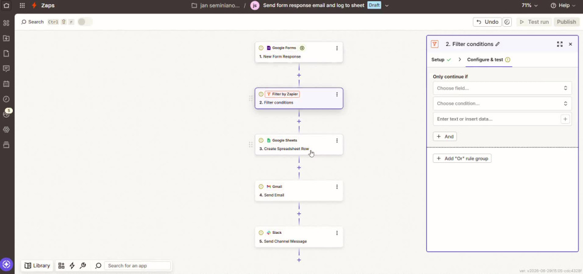Click the Undo button
This screenshot has height=274, width=583.
[487, 22]
